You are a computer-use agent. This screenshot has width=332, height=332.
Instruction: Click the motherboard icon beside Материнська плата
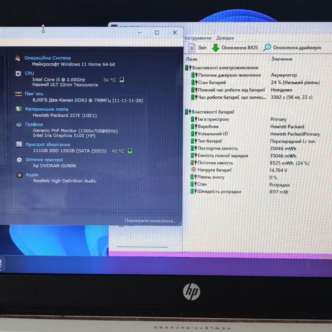coord(19,109)
